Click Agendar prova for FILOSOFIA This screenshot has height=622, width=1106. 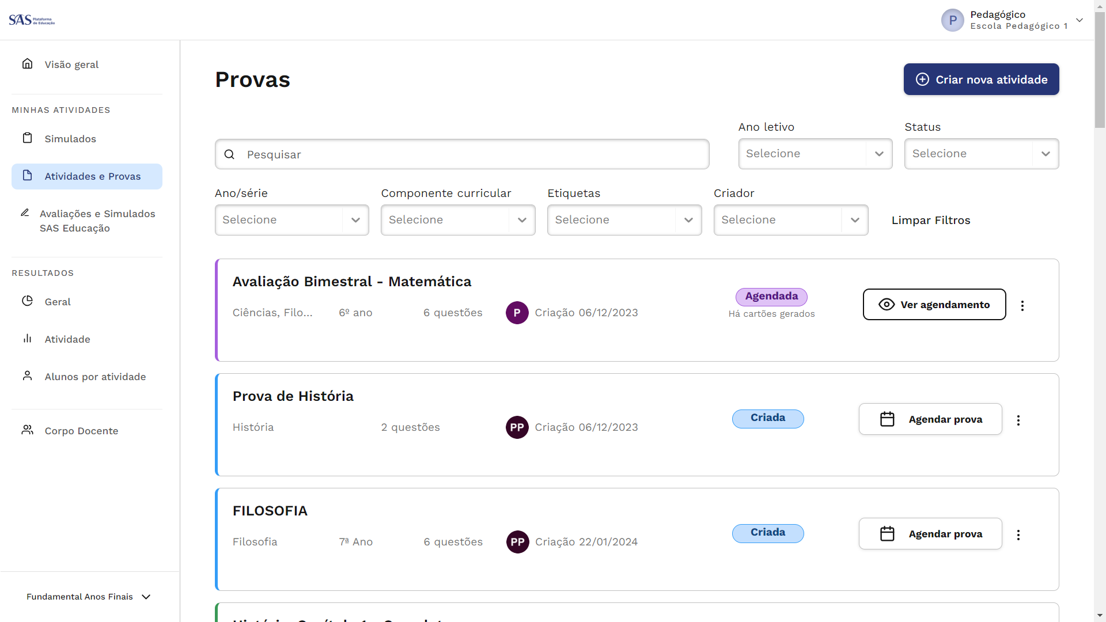pyautogui.click(x=930, y=533)
